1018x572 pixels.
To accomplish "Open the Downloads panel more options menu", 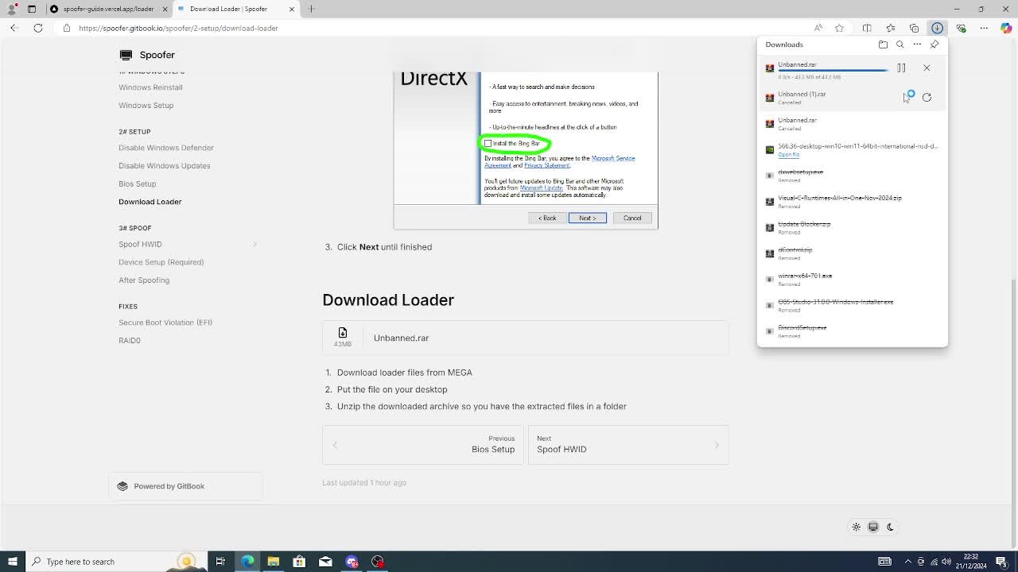I will coord(917,44).
